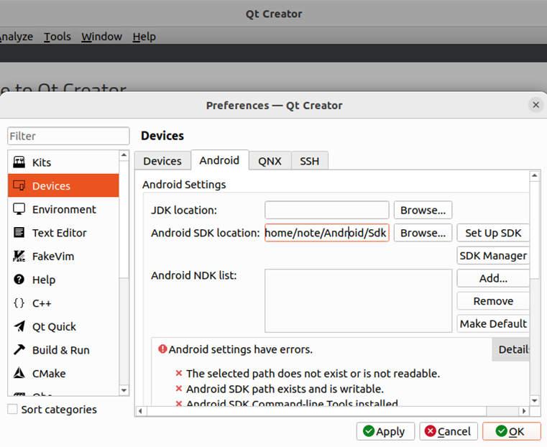Click the CMake triangle icon
The image size is (547, 447).
coord(19,373)
